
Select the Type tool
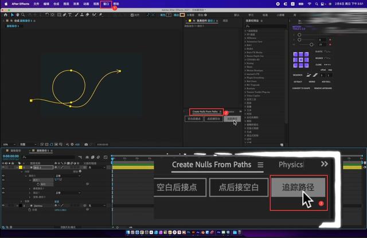70,15
